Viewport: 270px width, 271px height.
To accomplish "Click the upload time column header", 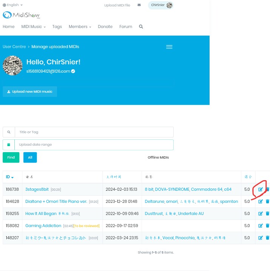I will click(113, 177).
